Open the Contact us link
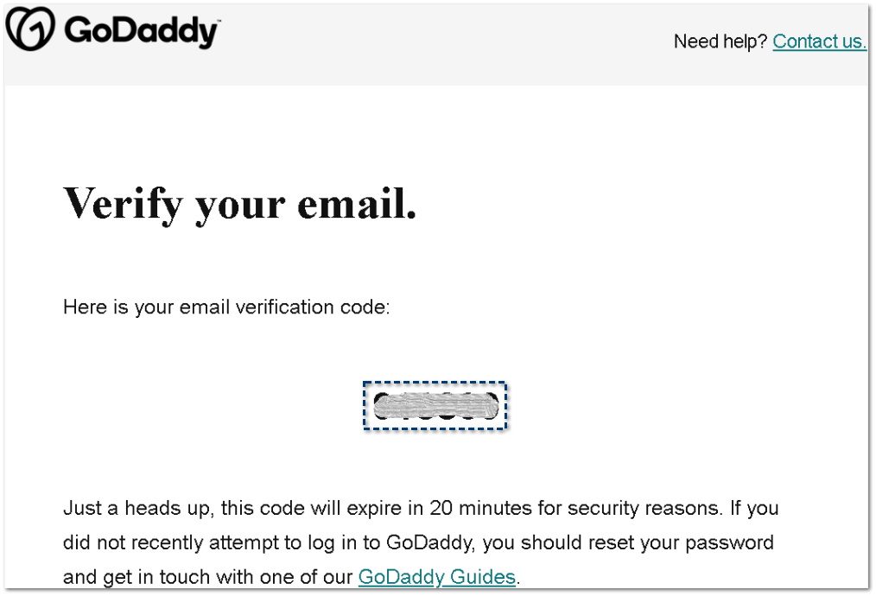This screenshot has width=876, height=596. [819, 41]
